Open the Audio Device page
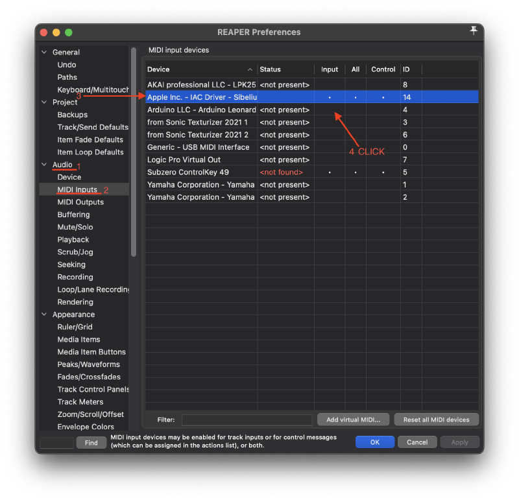The height and width of the screenshot is (500, 519). click(x=69, y=177)
